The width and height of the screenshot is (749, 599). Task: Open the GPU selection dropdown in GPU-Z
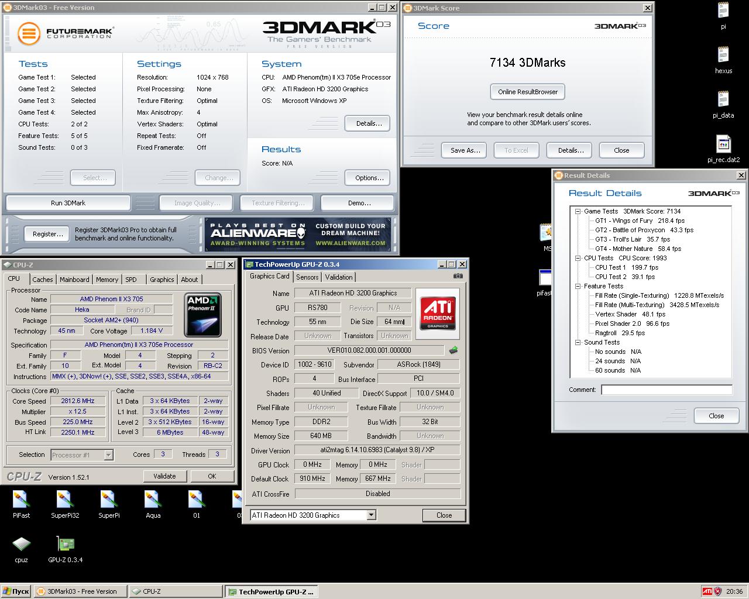coord(372,515)
